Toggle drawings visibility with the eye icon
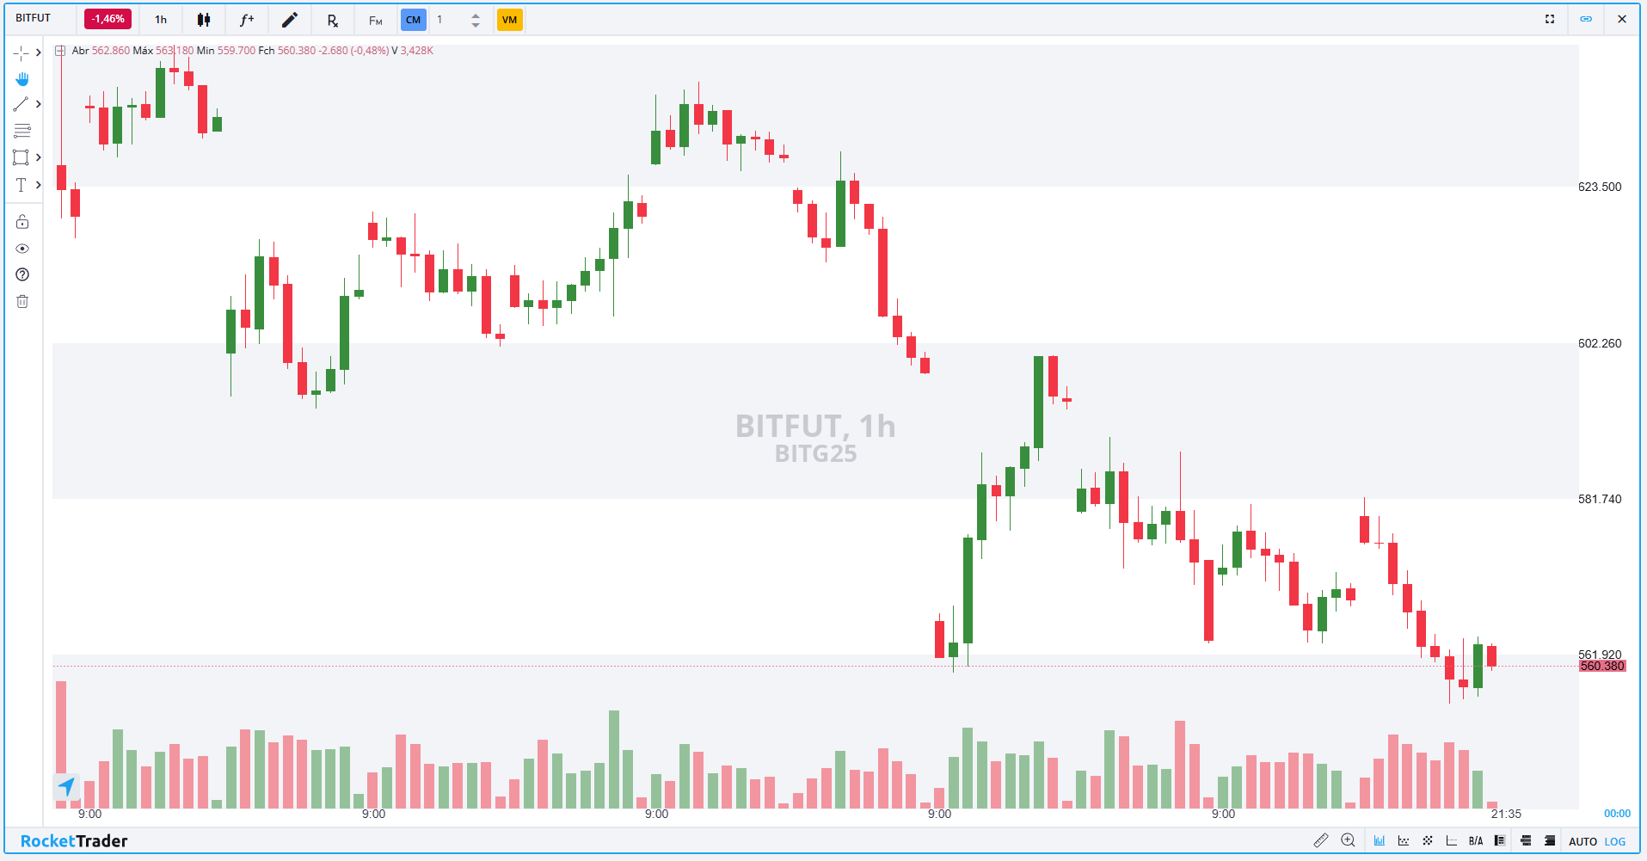The width and height of the screenshot is (1647, 861). [x=22, y=249]
